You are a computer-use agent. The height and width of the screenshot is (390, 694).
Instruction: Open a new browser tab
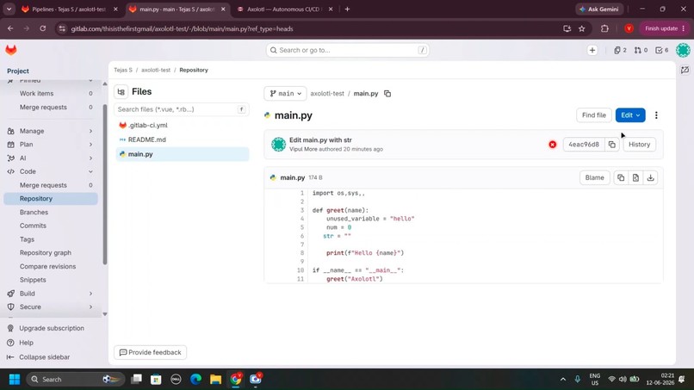[x=348, y=9]
